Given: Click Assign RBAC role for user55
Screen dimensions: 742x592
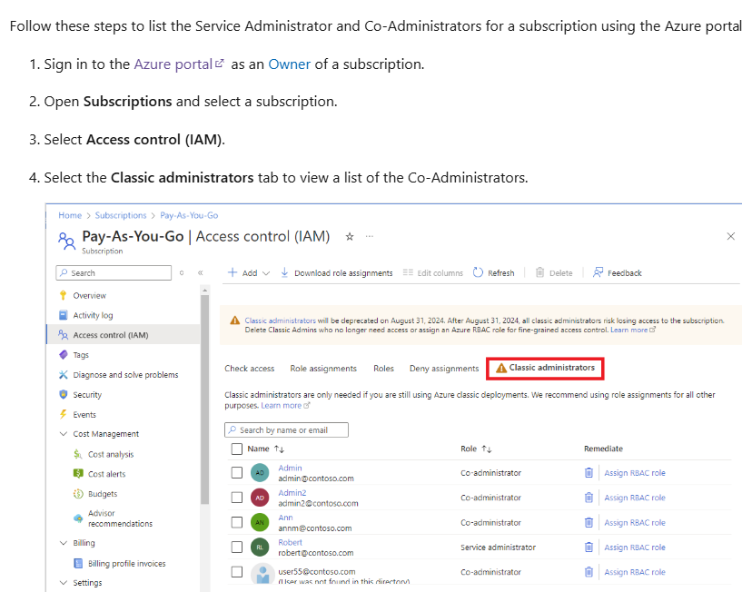Looking at the screenshot, I should [635, 572].
